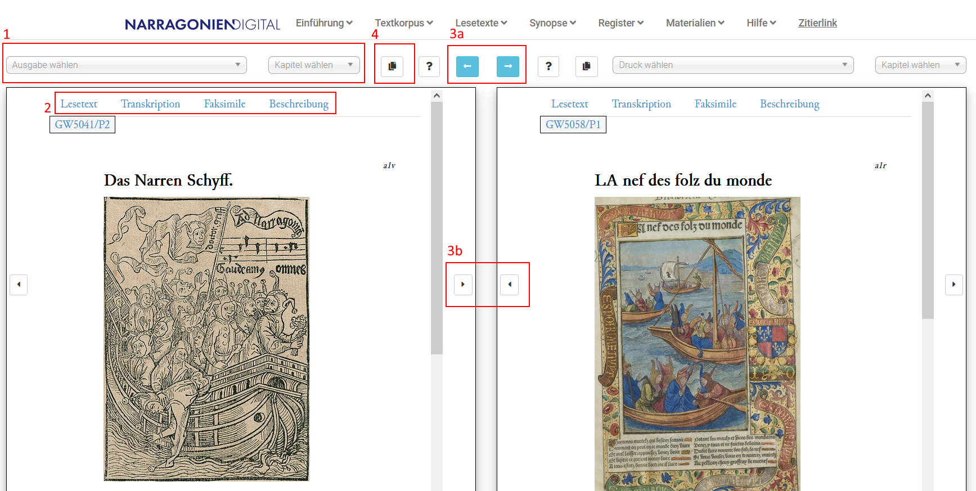Follow the Zitierlink link
Screen dimensions: 976x491
tap(817, 23)
